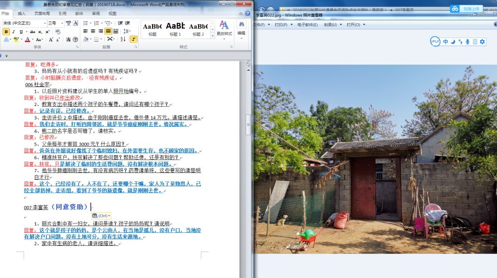Apply the red font color
This screenshot has width=497, height=278.
pyautogui.click(x=27, y=40)
